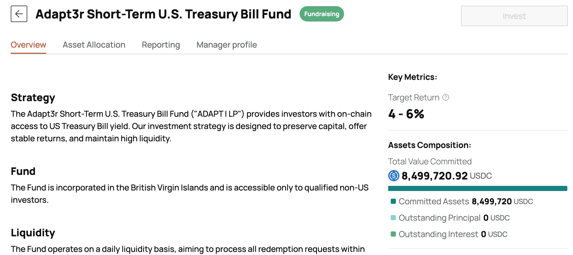Click the Target Return help icon
This screenshot has height=255, width=573.
tap(446, 98)
